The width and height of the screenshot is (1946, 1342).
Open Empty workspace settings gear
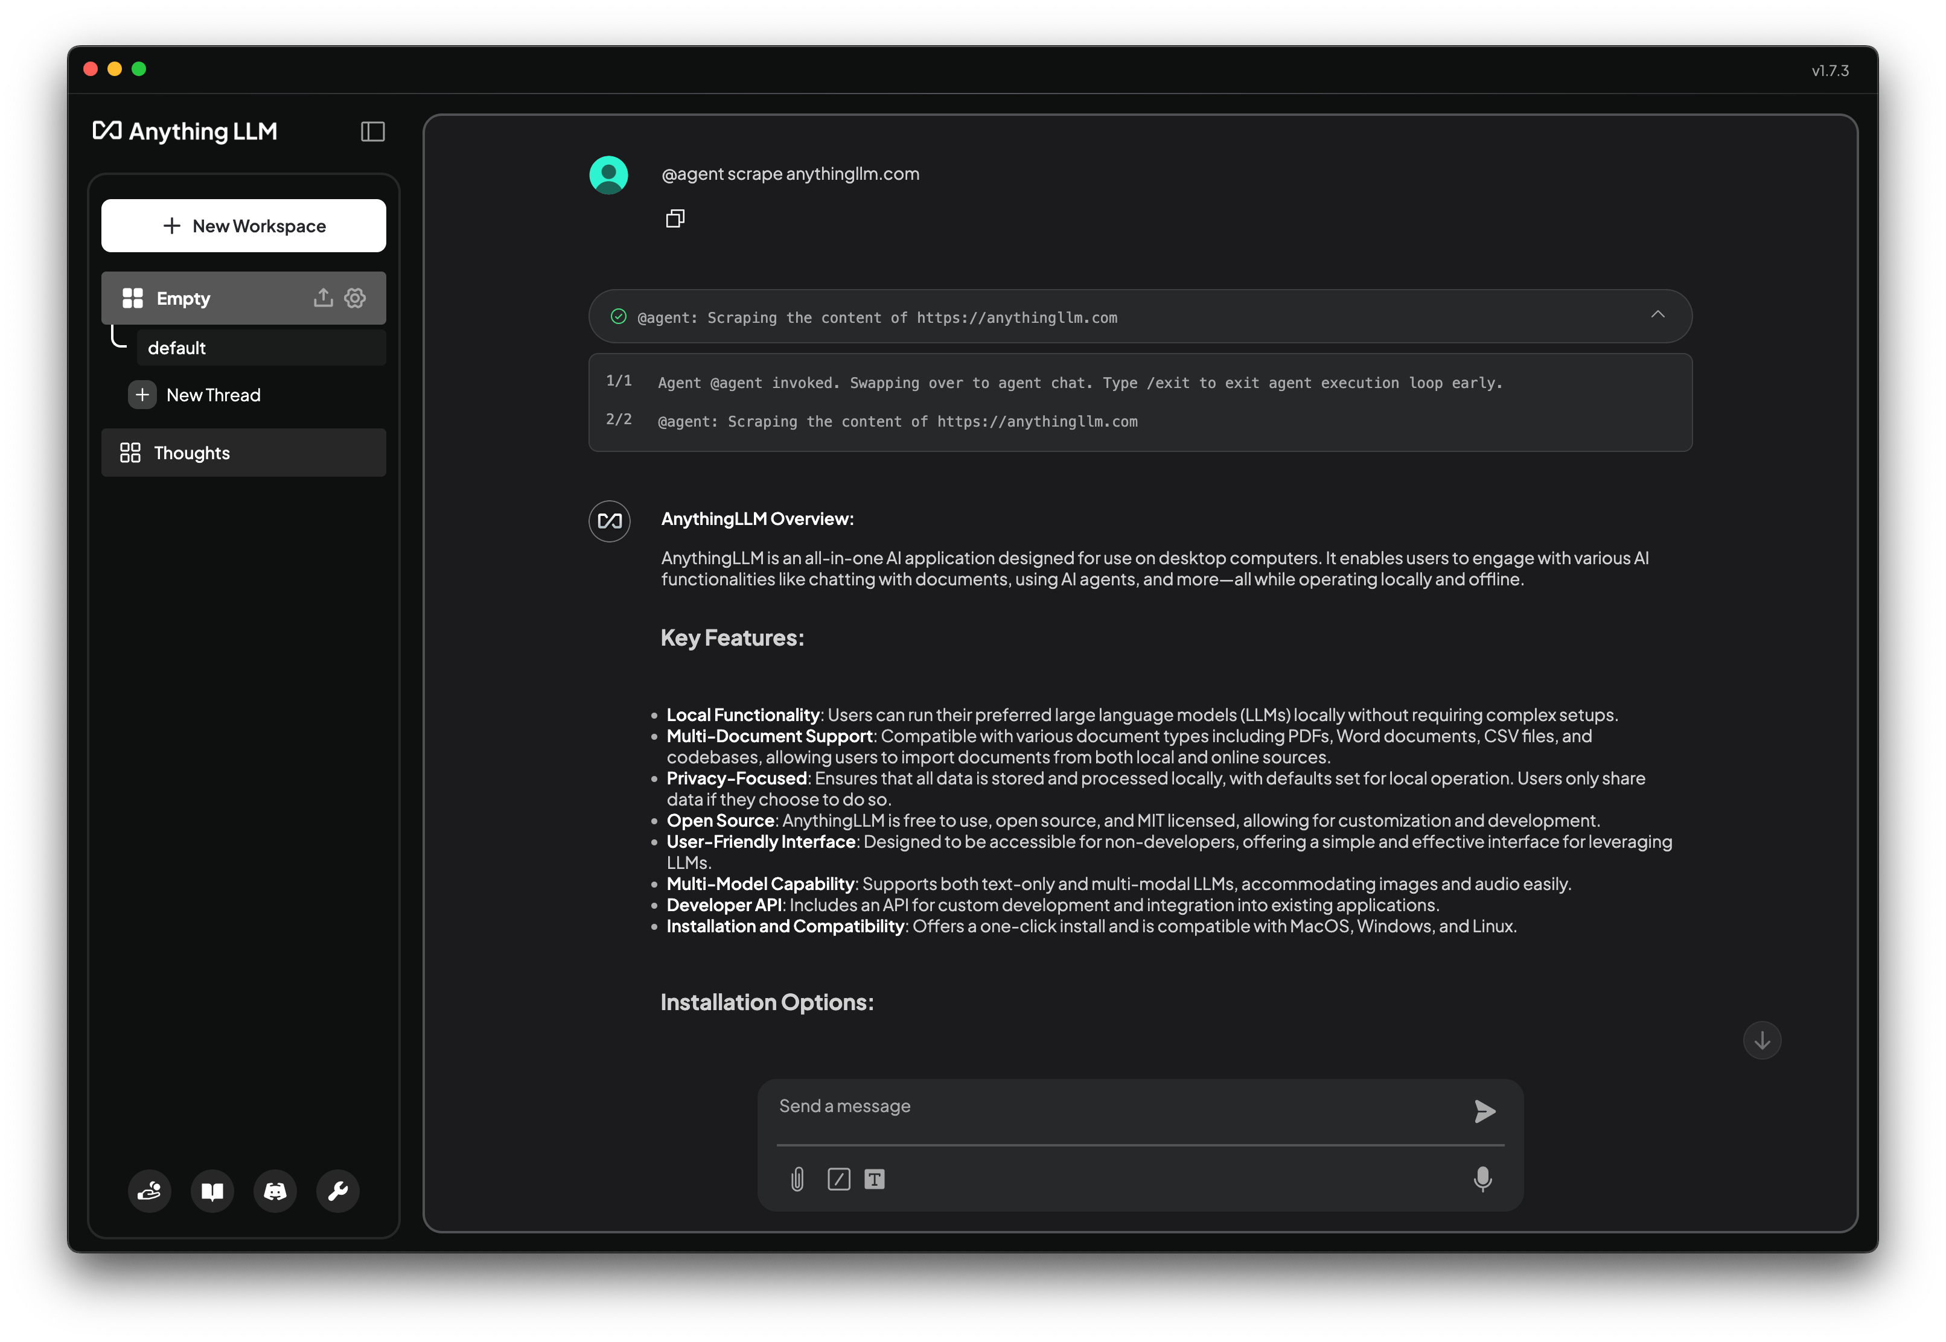coord(355,297)
